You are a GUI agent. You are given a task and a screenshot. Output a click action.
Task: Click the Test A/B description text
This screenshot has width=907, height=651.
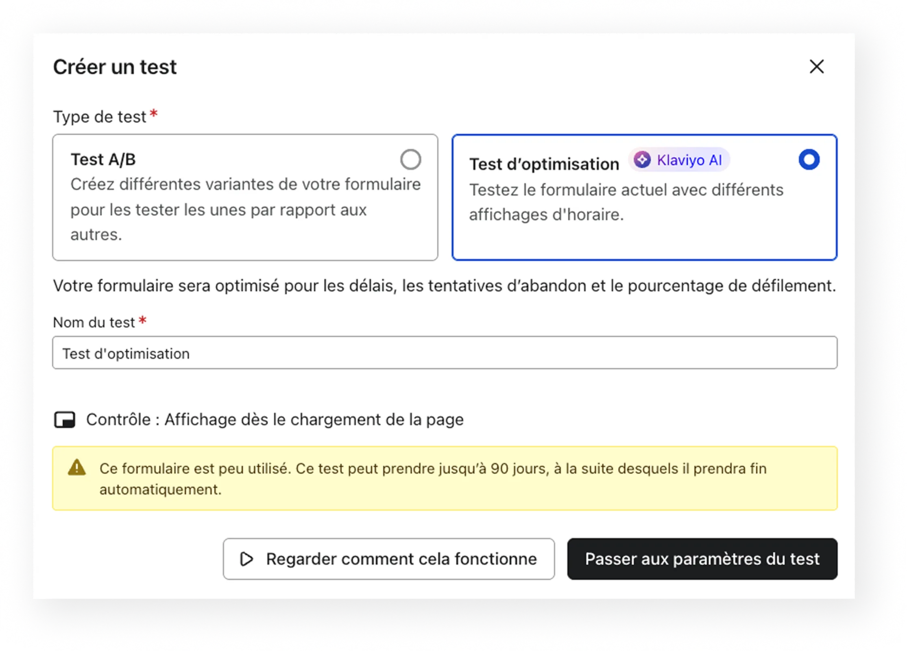click(x=245, y=209)
